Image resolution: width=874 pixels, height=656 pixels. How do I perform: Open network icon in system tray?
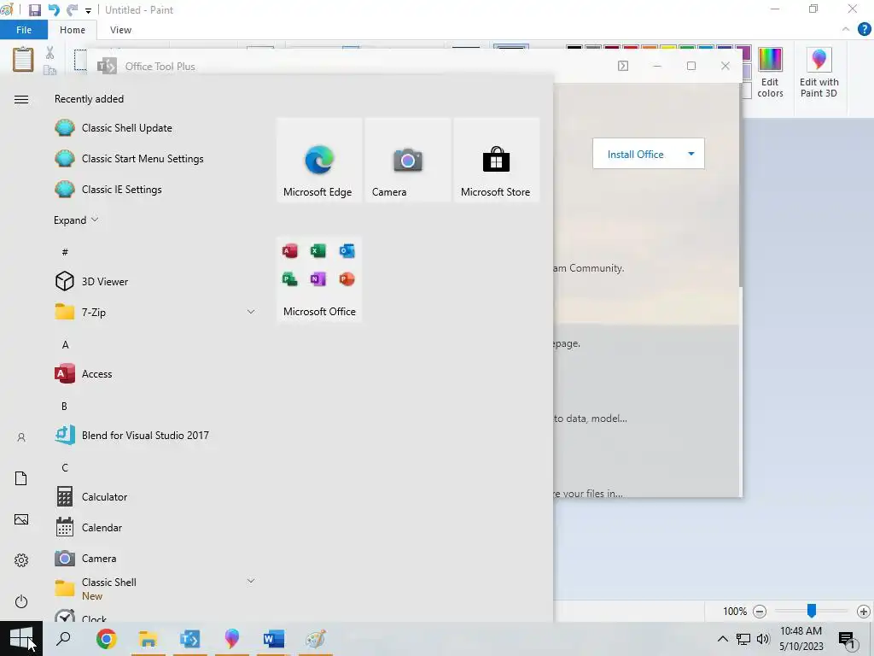pyautogui.click(x=743, y=639)
